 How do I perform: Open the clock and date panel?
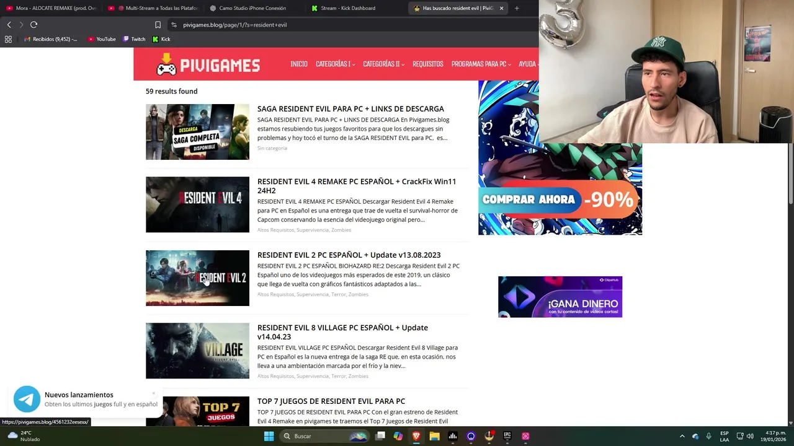pyautogui.click(x=775, y=436)
